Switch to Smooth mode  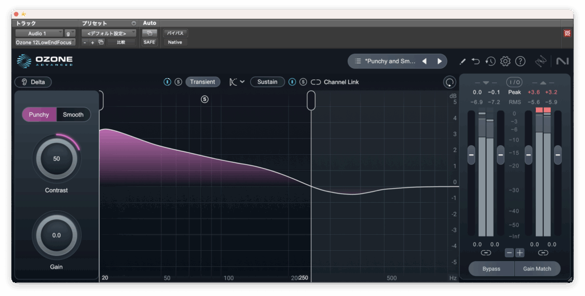coord(73,114)
